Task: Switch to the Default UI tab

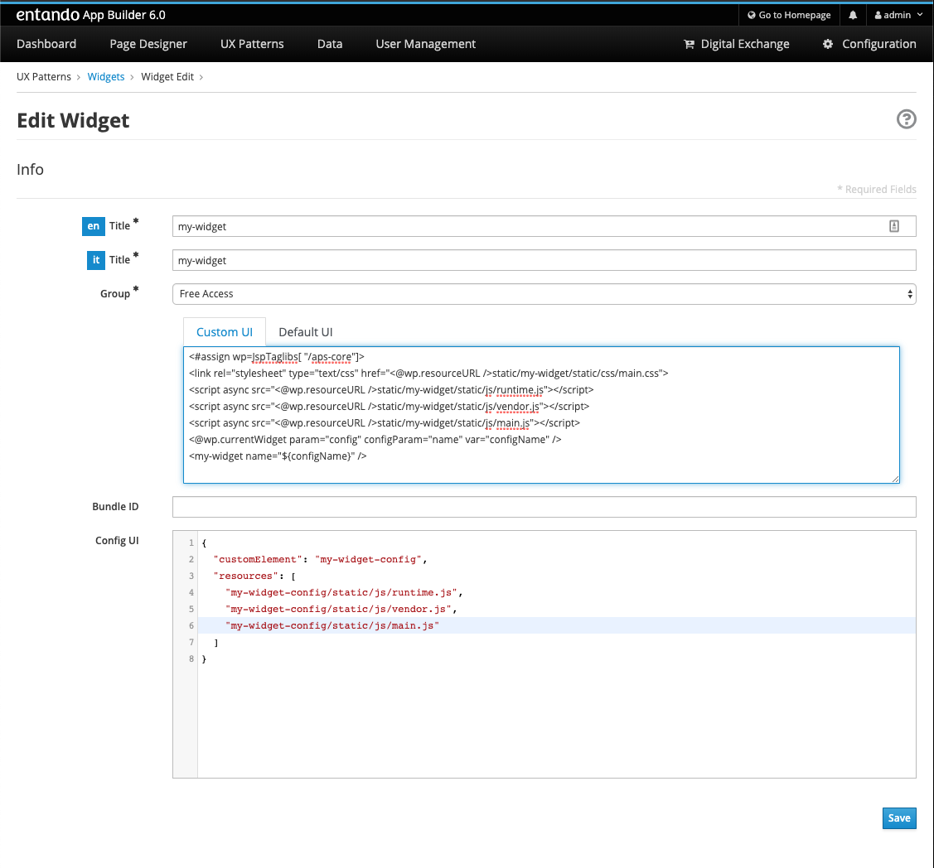Action: 305,332
